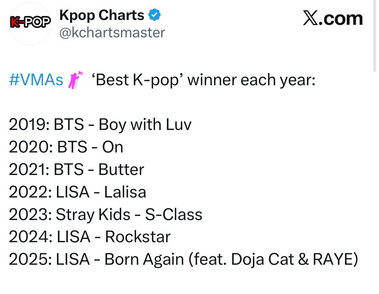The width and height of the screenshot is (379, 294).
Task: Open the @kchartsmaster handle
Action: pos(112,32)
